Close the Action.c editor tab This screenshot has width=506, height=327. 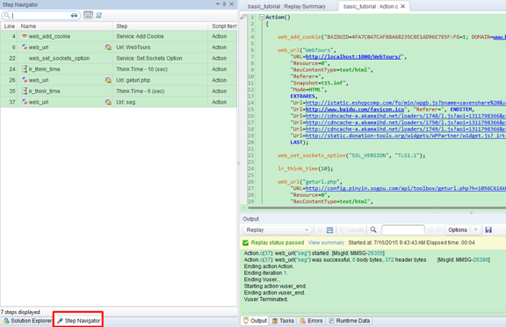(x=402, y=6)
